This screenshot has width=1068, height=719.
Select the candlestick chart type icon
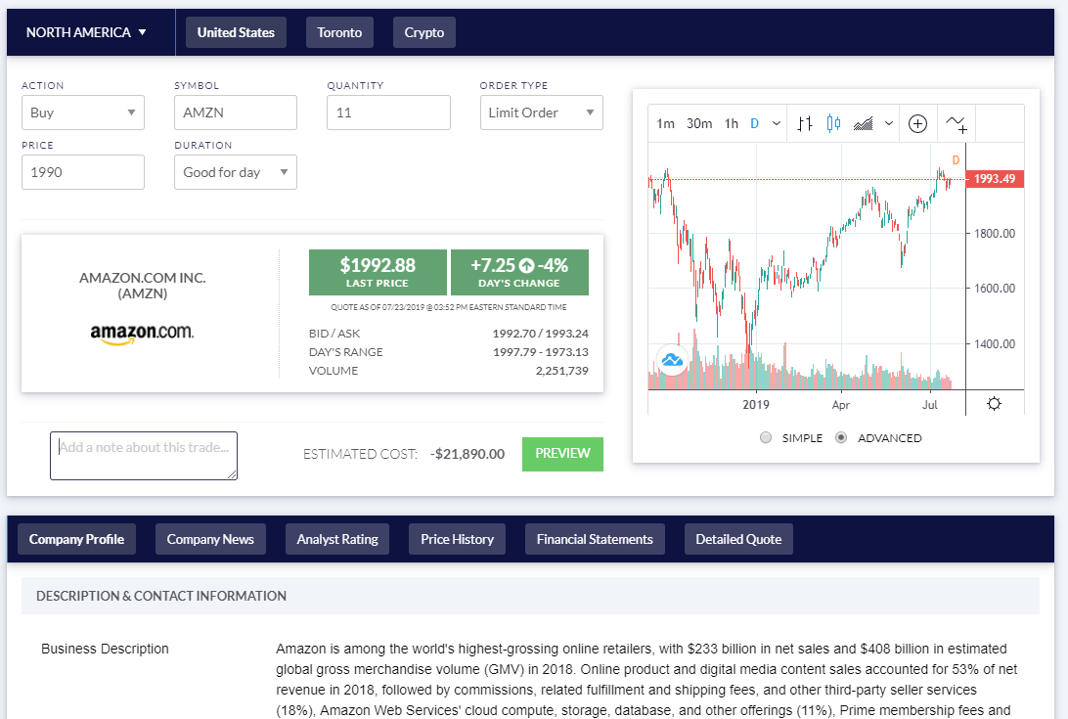[x=832, y=123]
